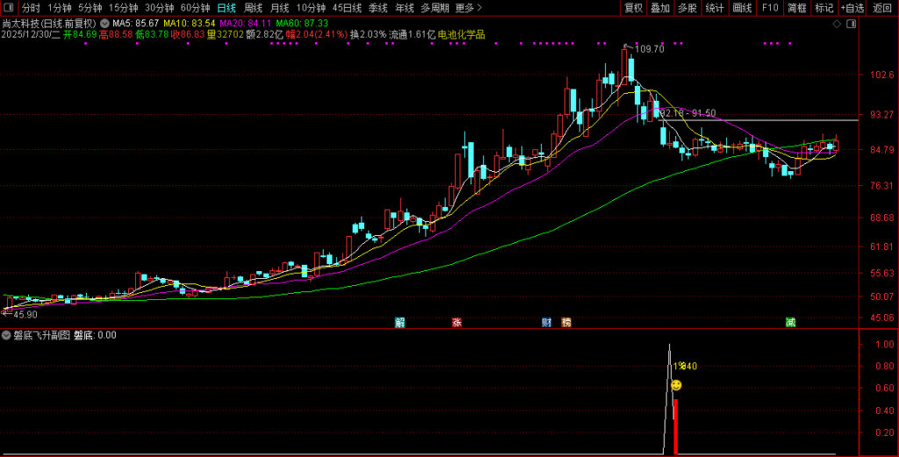Viewport: 899px width, 457px height.
Task: Click the panel toggle icon at top-left
Action: pos(9,8)
